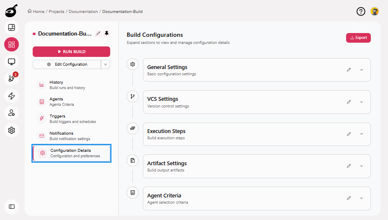Screen dimensions: 388x220
Task: Open the Agents menu item
Action: [71, 102]
